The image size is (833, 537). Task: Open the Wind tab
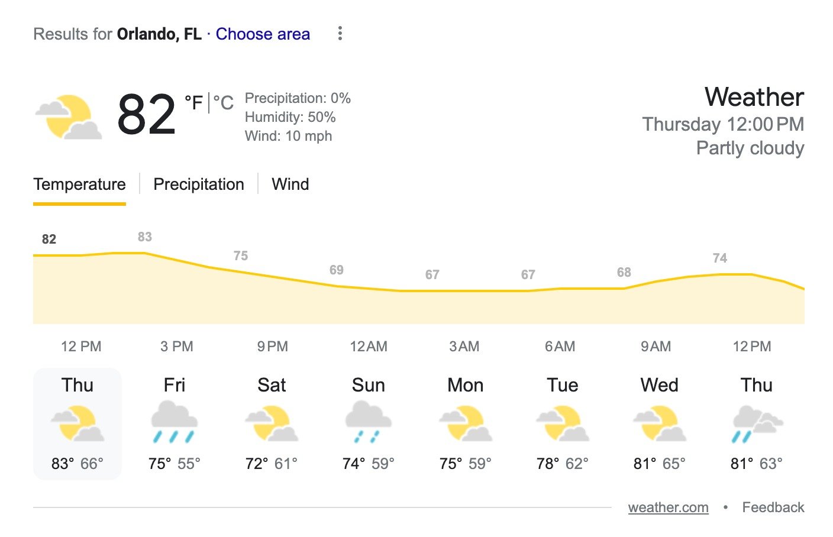[290, 184]
